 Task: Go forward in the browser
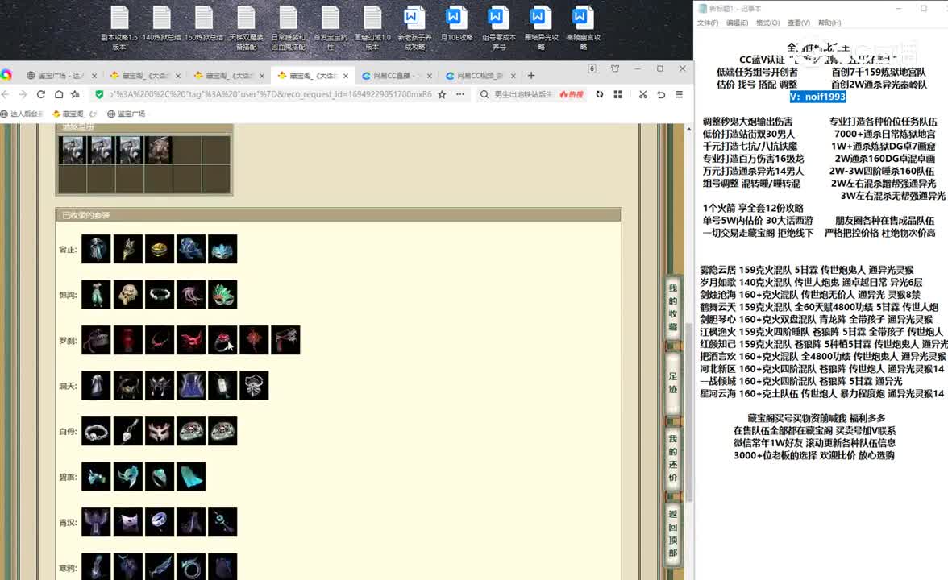coord(23,94)
